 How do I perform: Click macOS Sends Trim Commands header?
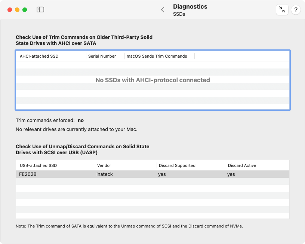tap(160, 56)
